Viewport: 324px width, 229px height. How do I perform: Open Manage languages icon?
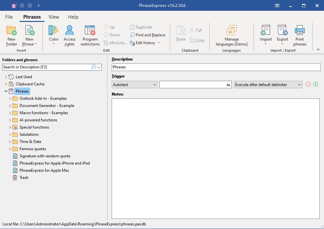(x=231, y=31)
